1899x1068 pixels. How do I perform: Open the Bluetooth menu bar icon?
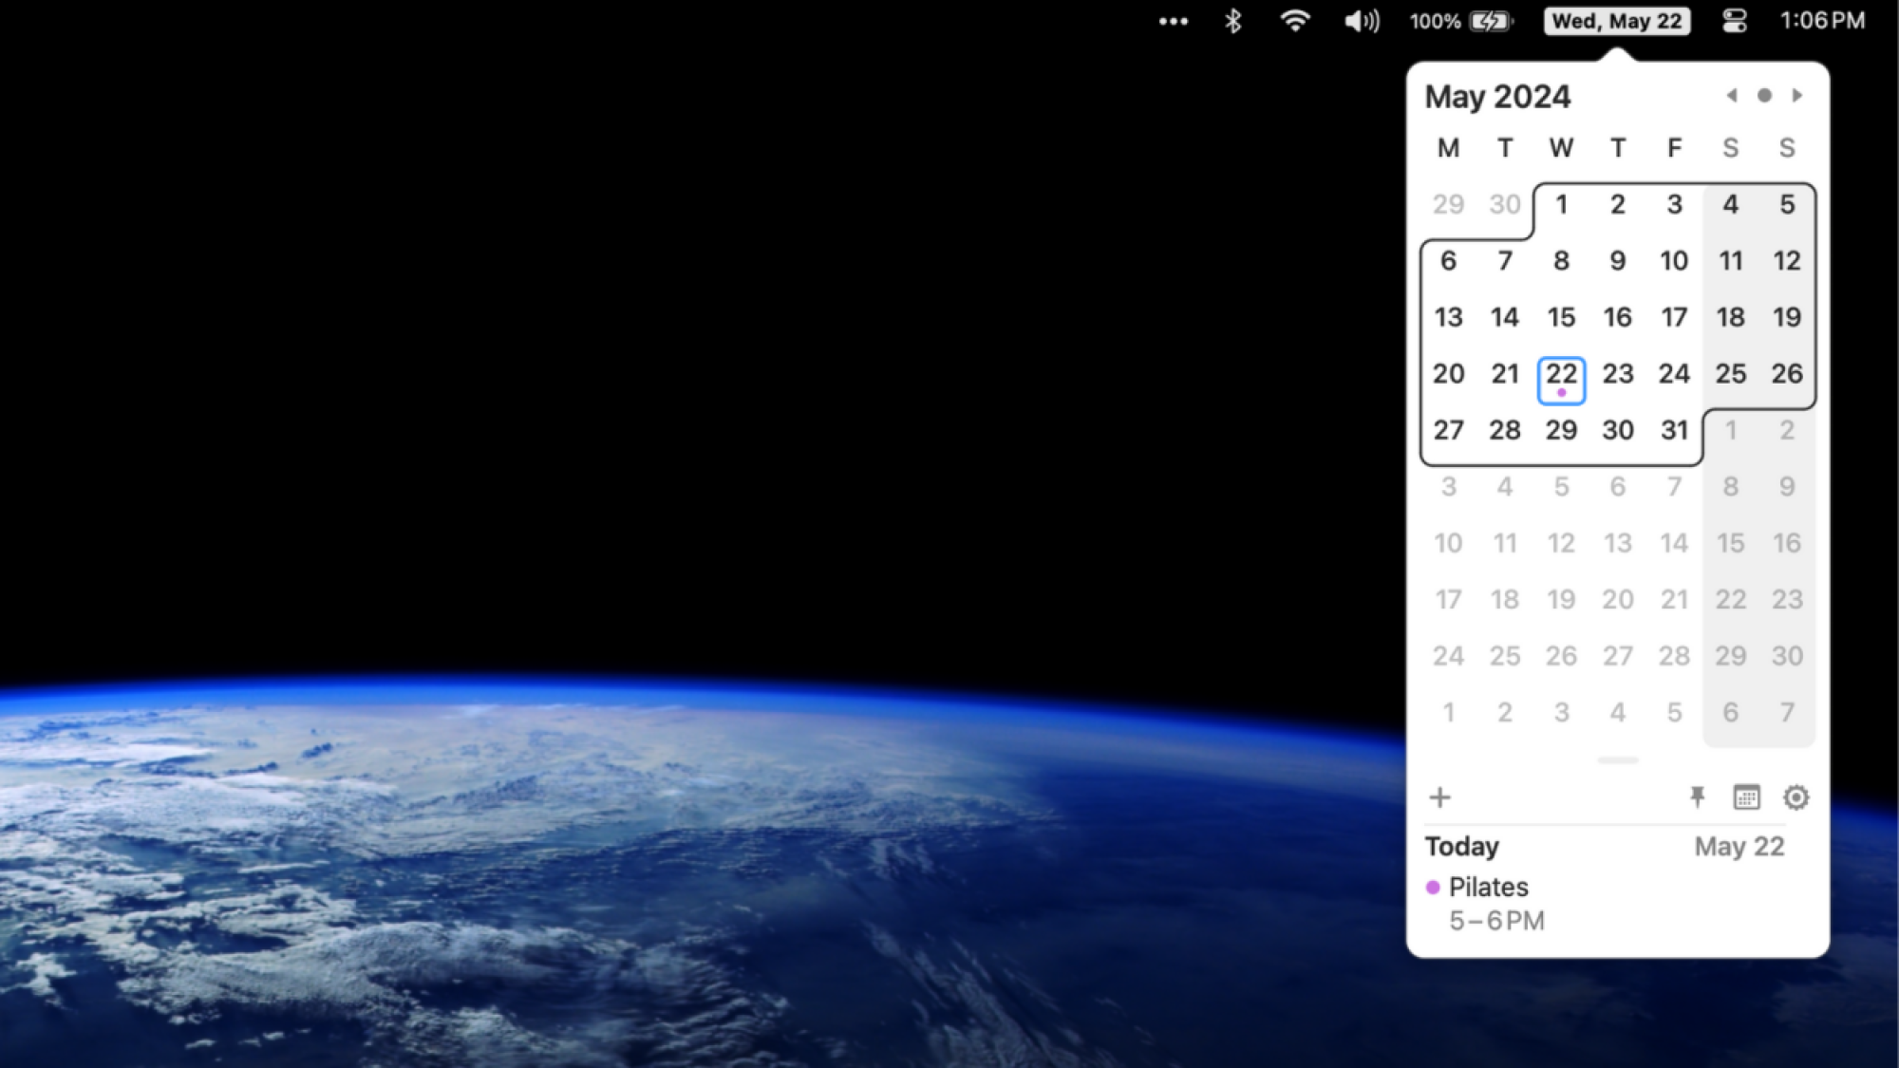pyautogui.click(x=1232, y=21)
